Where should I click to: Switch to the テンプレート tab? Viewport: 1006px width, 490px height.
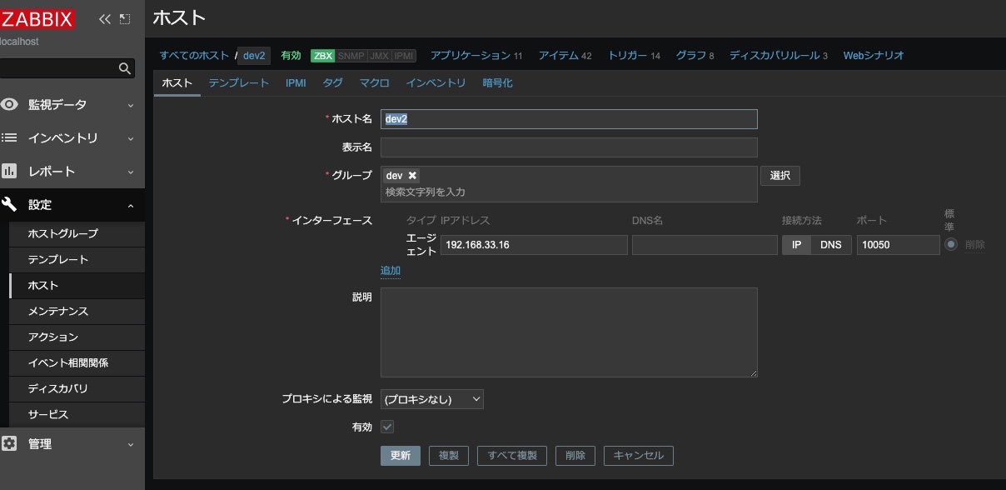pyautogui.click(x=239, y=82)
